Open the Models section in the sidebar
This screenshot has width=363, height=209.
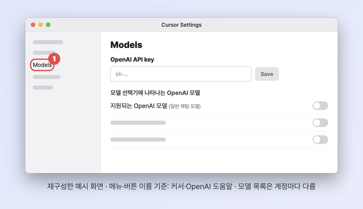pyautogui.click(x=42, y=65)
